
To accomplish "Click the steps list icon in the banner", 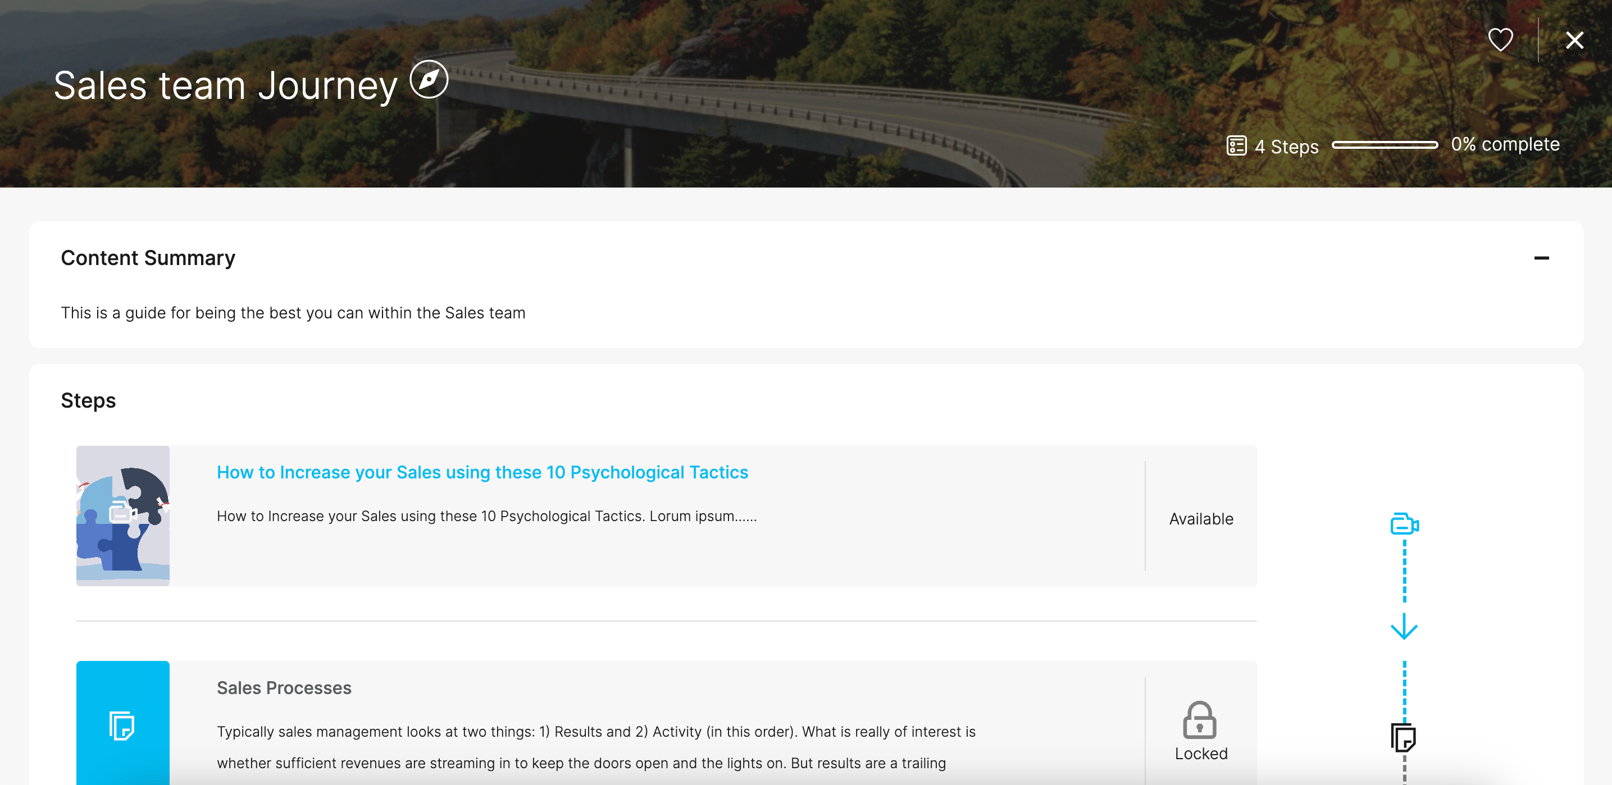I will (x=1236, y=146).
